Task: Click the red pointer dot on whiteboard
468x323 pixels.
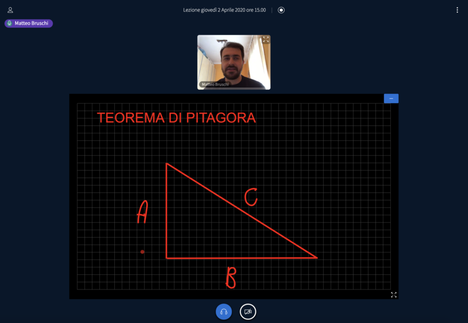Action: 143,252
